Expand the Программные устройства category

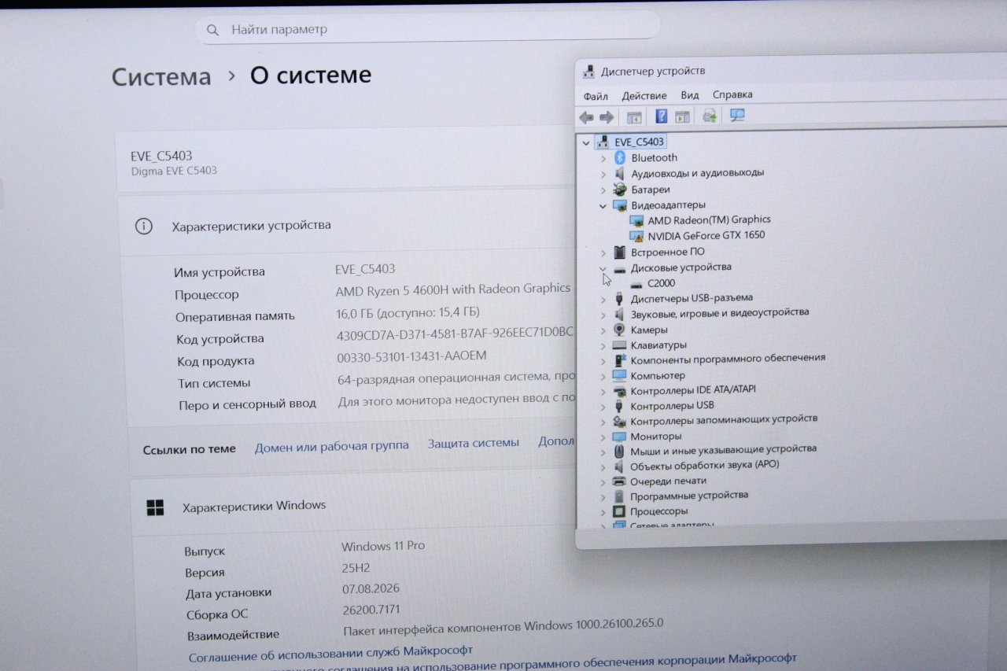(603, 497)
